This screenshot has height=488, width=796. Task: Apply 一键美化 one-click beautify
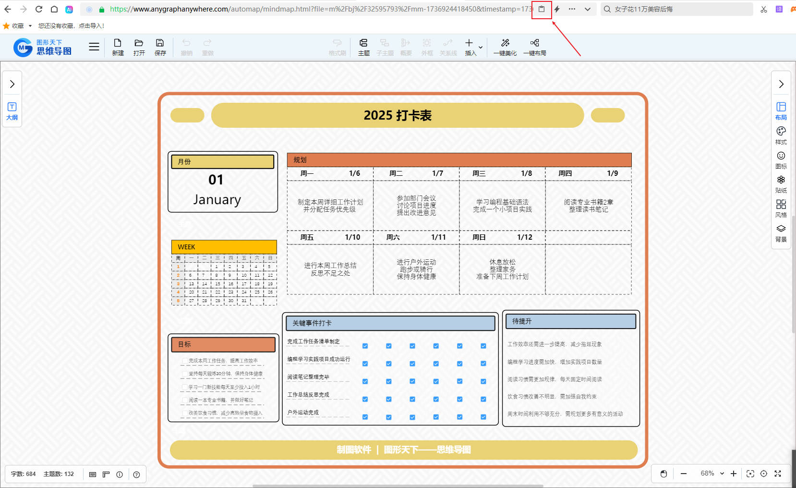pos(505,47)
